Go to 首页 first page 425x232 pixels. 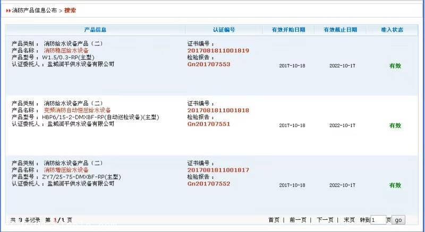coord(274,220)
